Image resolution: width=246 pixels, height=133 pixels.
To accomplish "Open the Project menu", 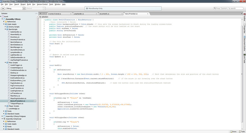I will click(x=23, y=4).
